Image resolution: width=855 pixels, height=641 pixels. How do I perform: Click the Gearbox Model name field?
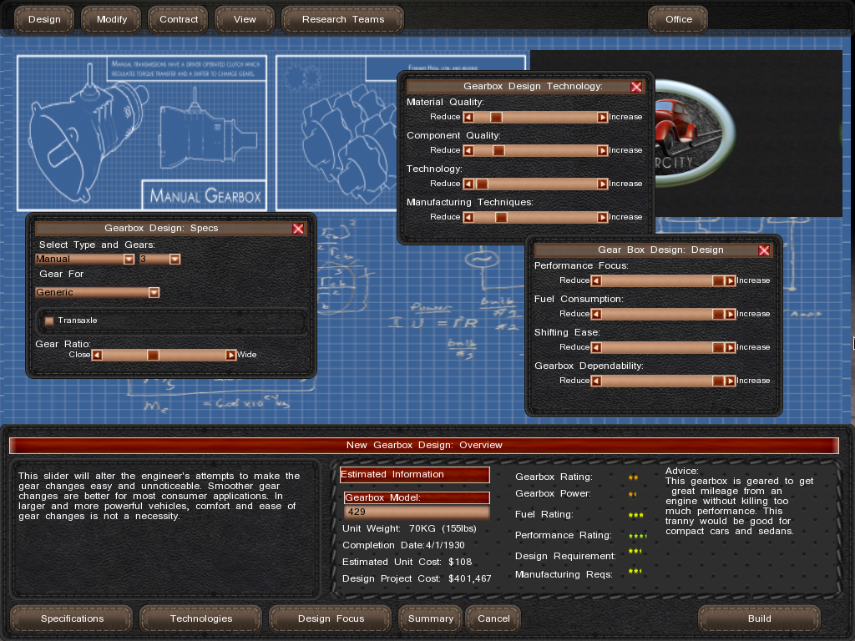[x=416, y=512]
